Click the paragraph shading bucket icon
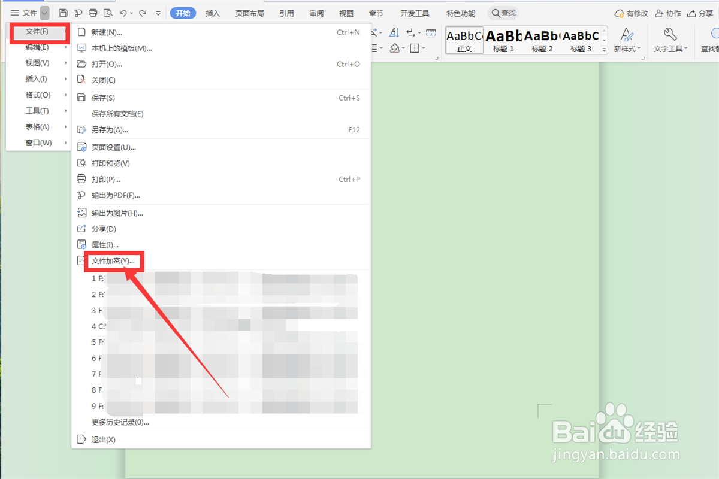The image size is (719, 479). (x=395, y=48)
